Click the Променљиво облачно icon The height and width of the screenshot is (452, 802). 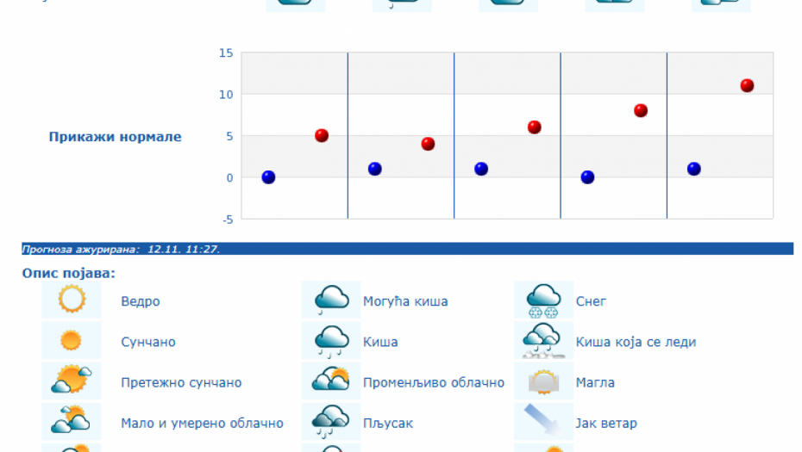331,381
